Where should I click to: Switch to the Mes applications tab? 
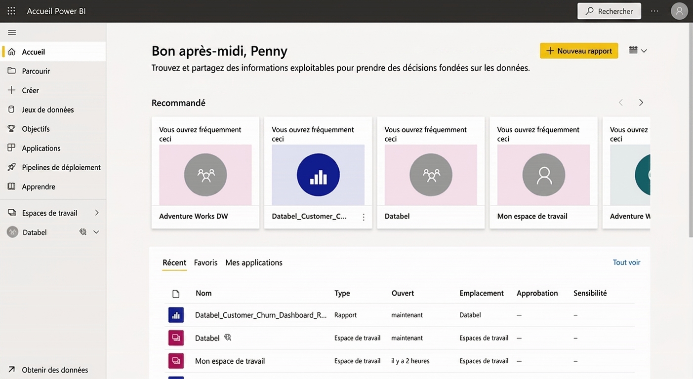pyautogui.click(x=254, y=263)
